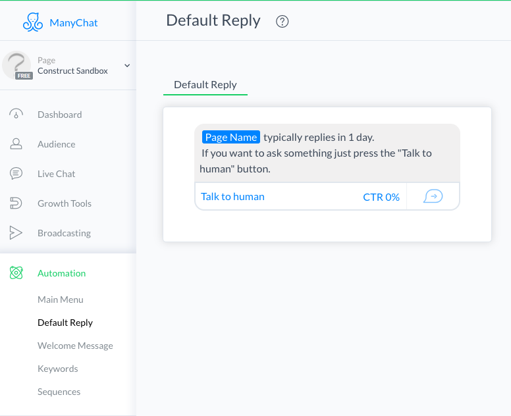Select the Default Reply tab
Screen dimensions: 511x416
(x=205, y=84)
